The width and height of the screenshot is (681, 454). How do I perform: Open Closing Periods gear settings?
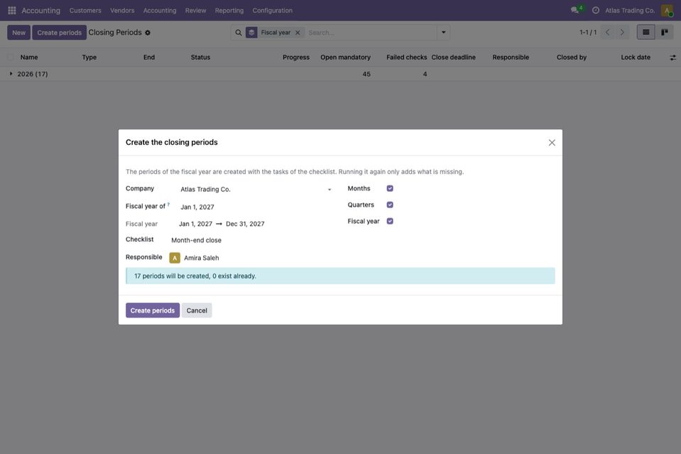point(148,33)
